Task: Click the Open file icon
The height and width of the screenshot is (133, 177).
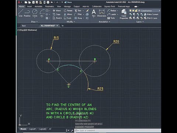Action: 29,2
